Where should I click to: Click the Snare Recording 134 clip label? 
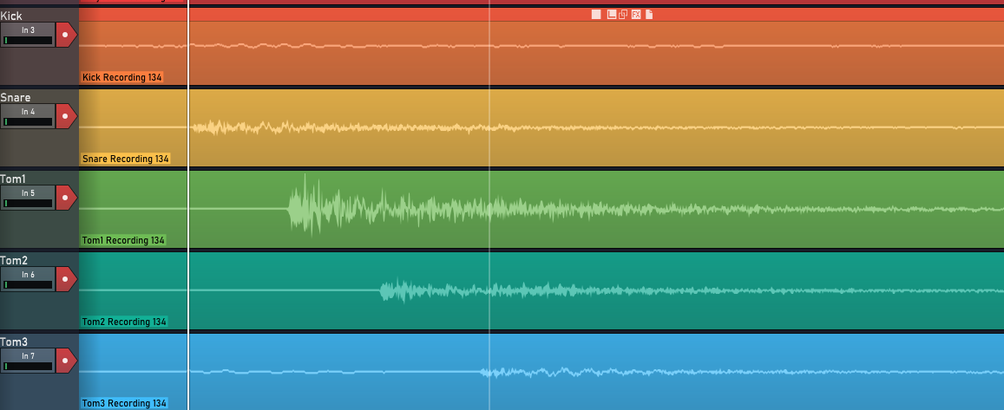[126, 159]
